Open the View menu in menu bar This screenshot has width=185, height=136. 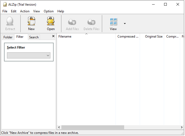(36, 11)
